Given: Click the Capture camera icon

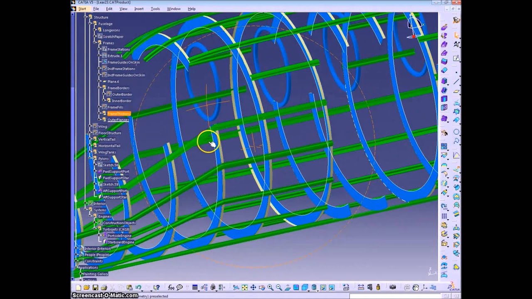Looking at the screenshot, I should point(393,287).
